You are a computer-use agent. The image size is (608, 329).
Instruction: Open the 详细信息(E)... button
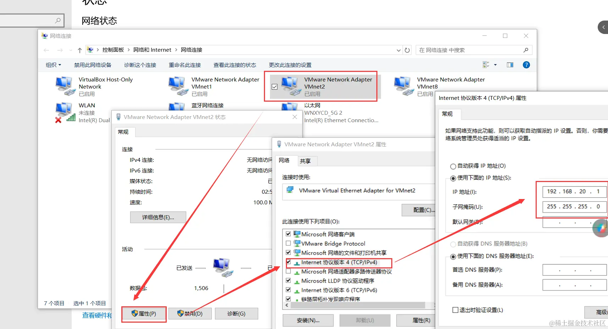tap(158, 217)
